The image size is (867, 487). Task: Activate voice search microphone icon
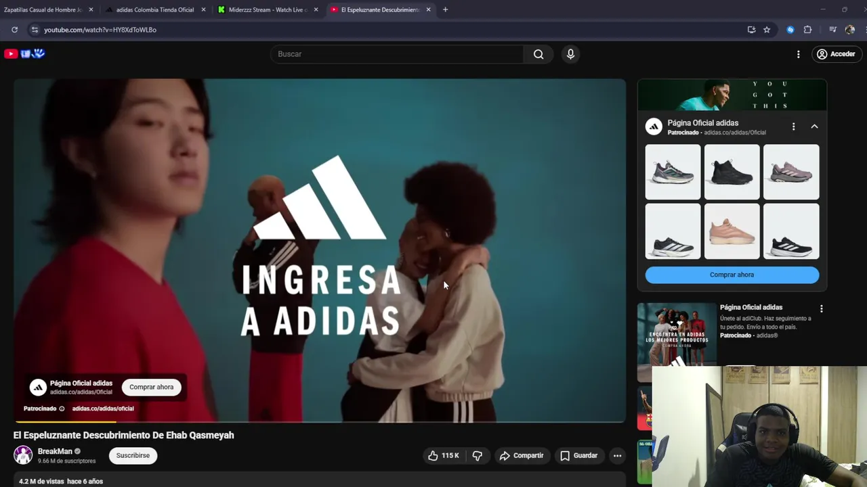point(570,54)
